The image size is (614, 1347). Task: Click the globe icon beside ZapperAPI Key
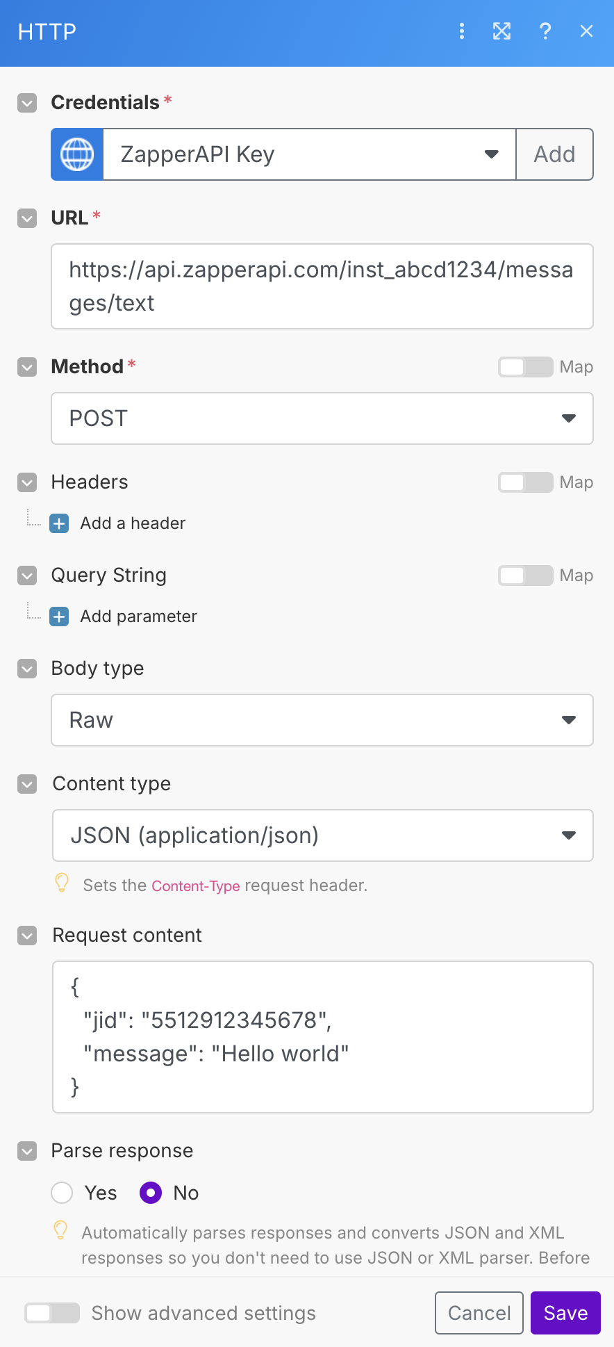click(x=77, y=154)
